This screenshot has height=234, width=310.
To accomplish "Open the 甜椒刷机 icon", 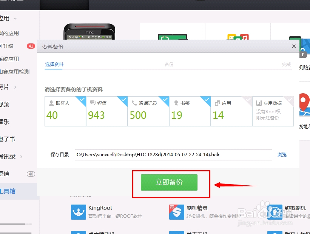I will [275, 212].
